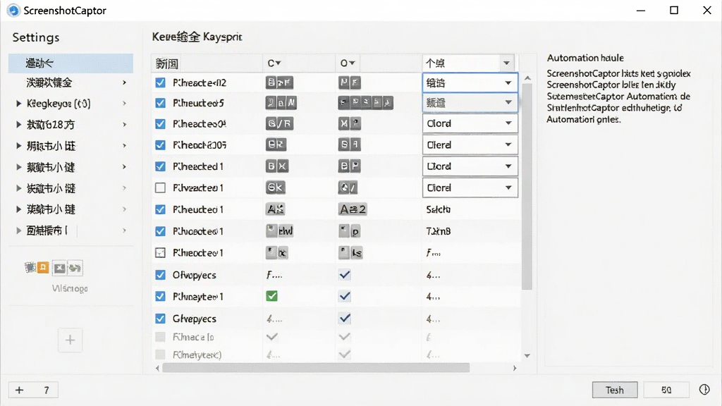Click the 'G/R' key icon in Plheacteo0 row

(x=279, y=124)
